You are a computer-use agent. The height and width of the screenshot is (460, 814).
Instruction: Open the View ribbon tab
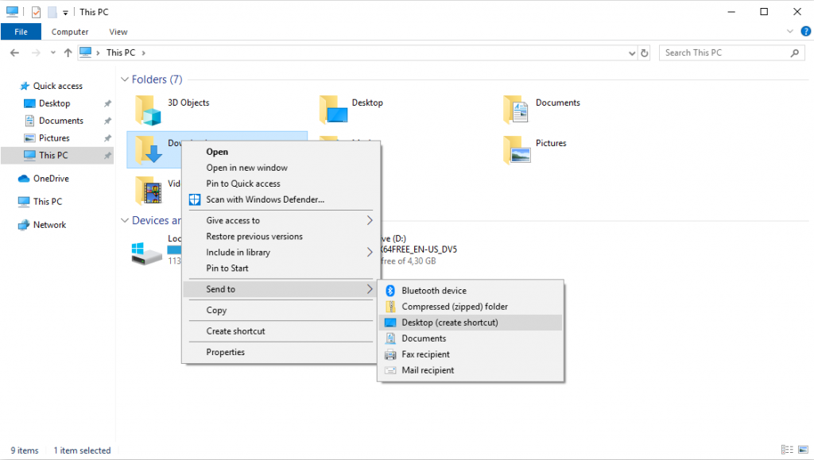[x=118, y=32]
